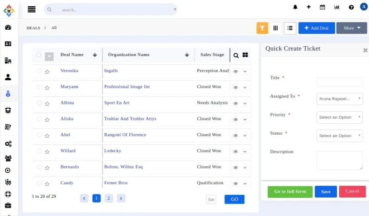Click the orange filter icon
Image resolution: width=369 pixels, height=216 pixels.
click(262, 28)
